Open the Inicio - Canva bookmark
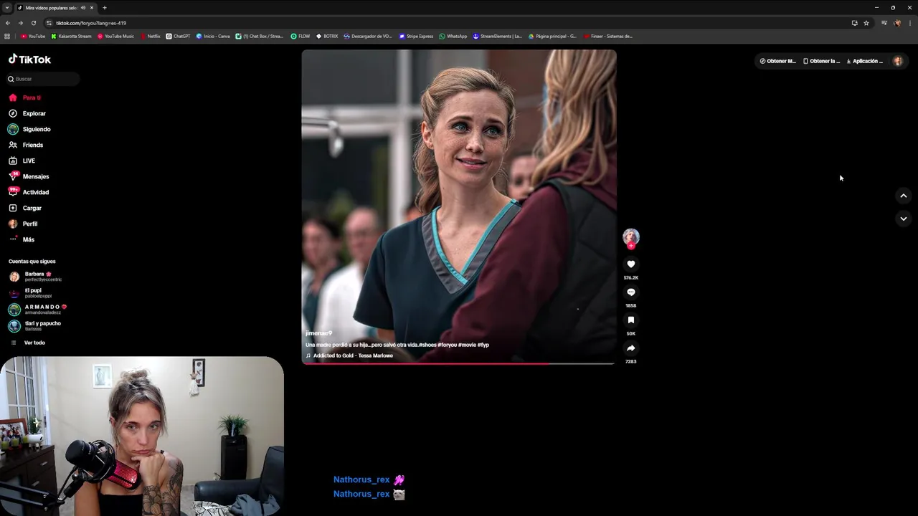Screen dimensions: 918x516 [x=213, y=37]
